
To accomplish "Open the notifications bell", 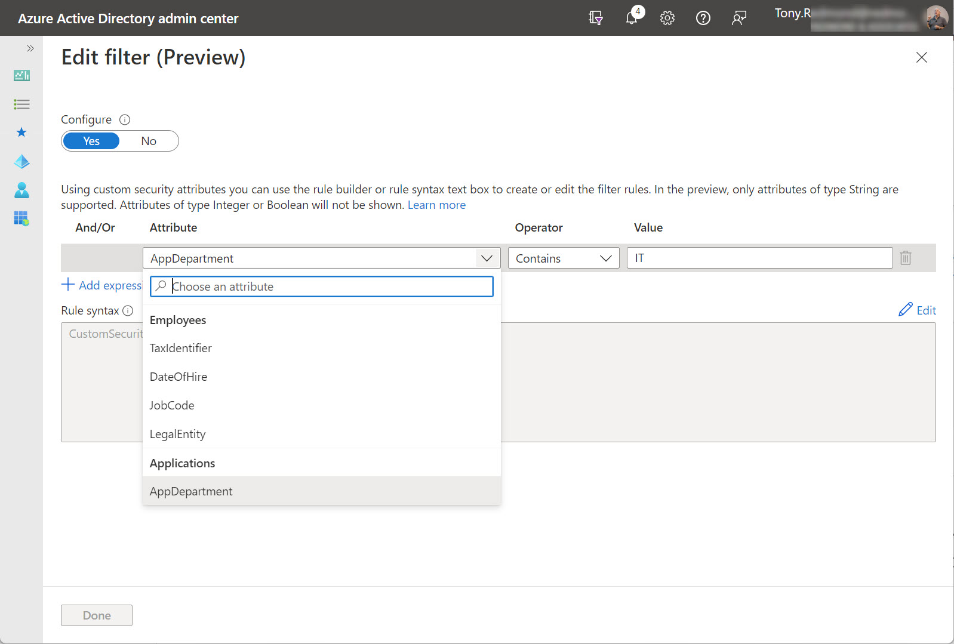I will click(x=632, y=17).
